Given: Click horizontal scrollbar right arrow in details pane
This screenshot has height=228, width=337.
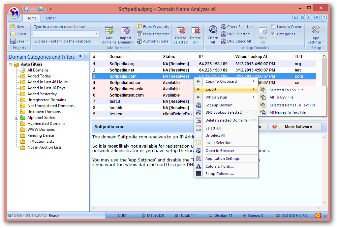Looking at the screenshot, I should (x=319, y=208).
